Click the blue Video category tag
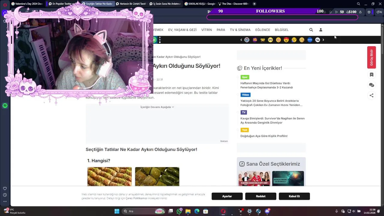384x216 pixels. click(245, 95)
